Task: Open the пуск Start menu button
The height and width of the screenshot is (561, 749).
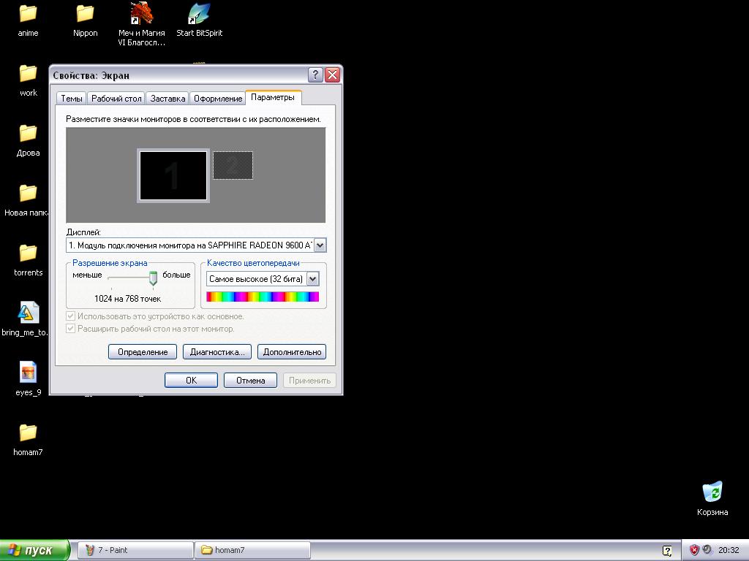Action: coord(34,550)
